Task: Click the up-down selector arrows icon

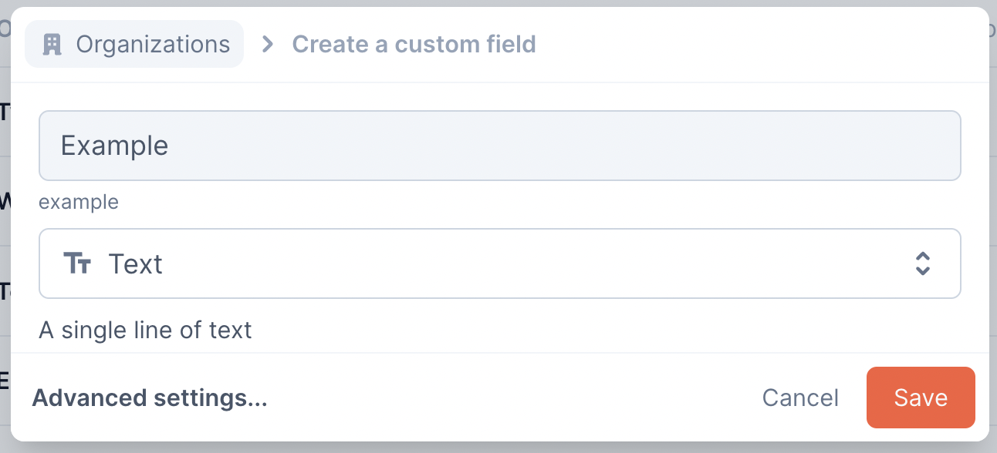Action: point(922,263)
